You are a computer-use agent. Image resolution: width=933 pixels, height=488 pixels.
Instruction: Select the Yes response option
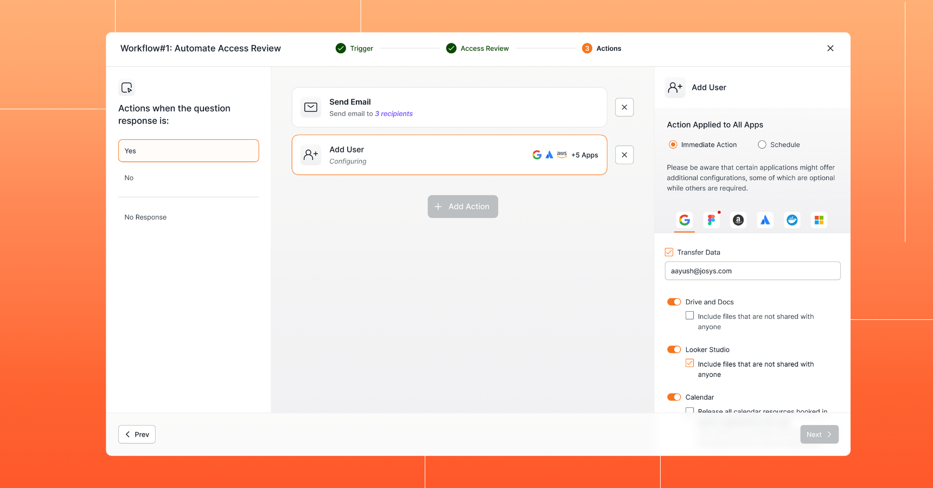(x=189, y=151)
